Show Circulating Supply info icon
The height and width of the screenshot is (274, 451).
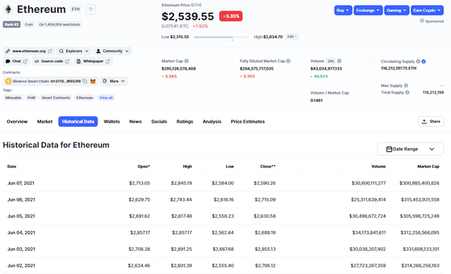point(418,61)
